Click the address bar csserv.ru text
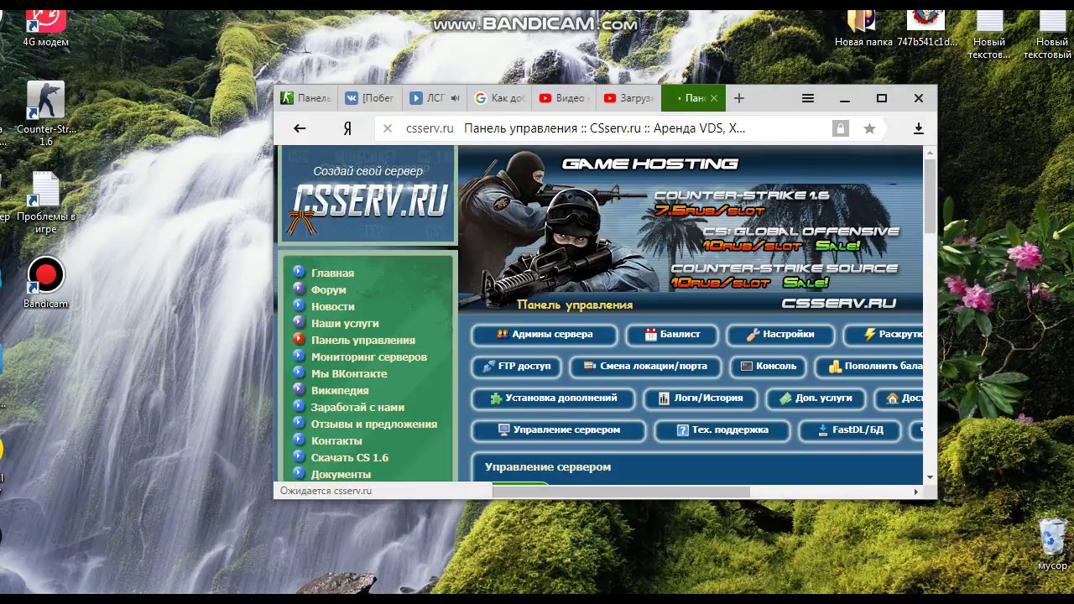This screenshot has width=1074, height=604. pos(430,128)
